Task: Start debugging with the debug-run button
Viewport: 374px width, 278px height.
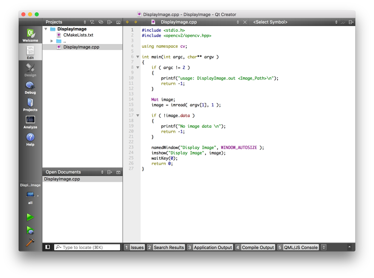Action: 30,230
